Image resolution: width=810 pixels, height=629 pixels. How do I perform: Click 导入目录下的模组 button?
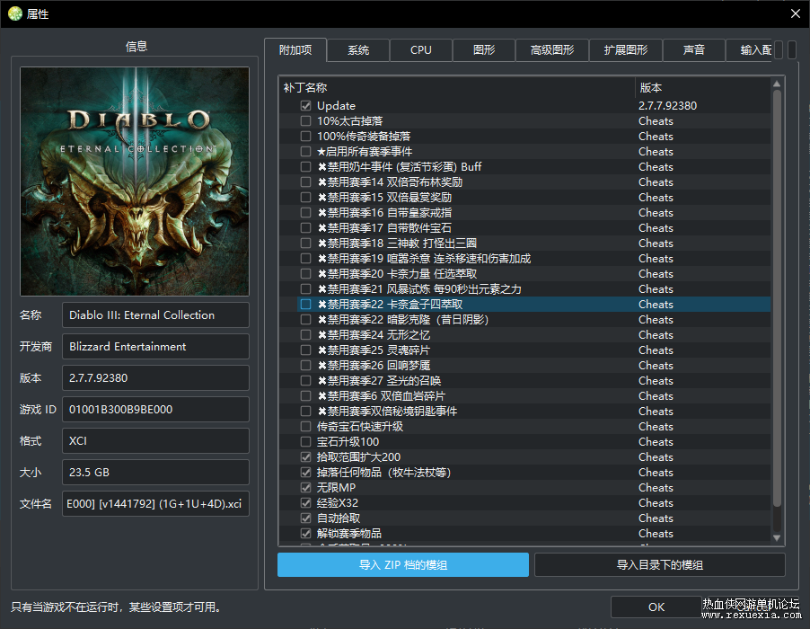660,564
